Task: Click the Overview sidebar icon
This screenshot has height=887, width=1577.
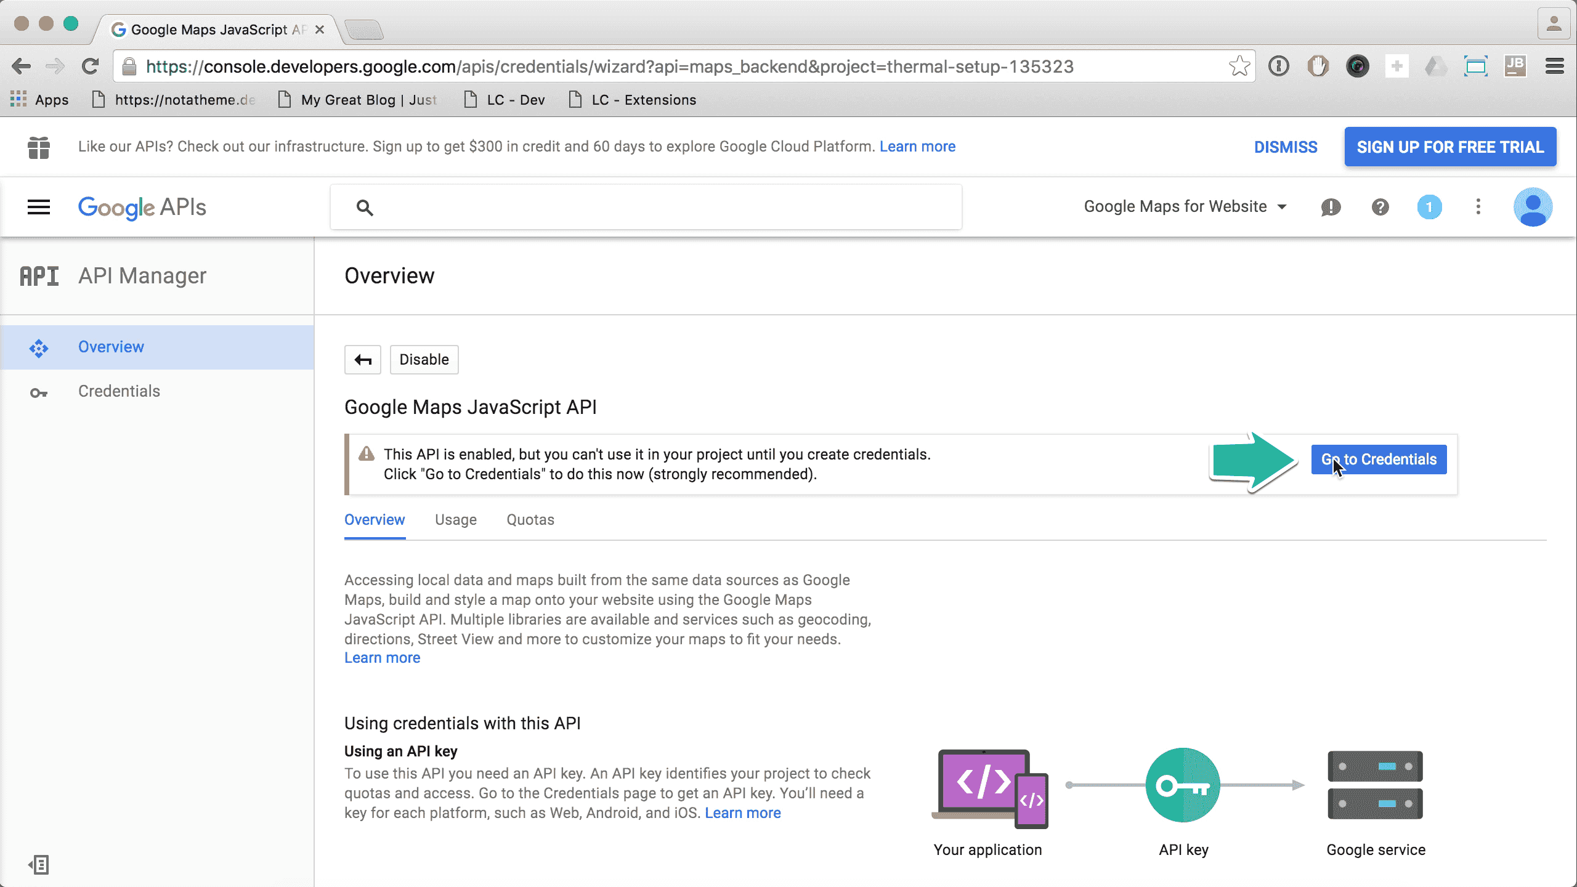Action: 38,347
